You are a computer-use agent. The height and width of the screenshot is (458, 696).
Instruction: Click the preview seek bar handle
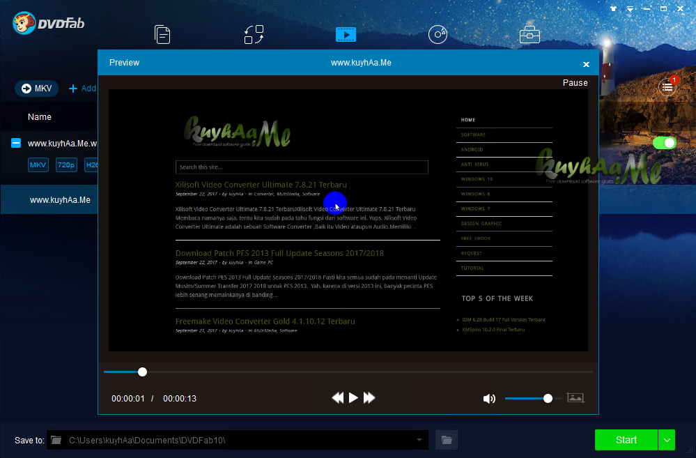click(x=142, y=372)
